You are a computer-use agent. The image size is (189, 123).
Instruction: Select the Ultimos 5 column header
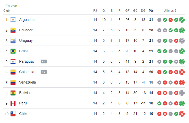coord(170,11)
